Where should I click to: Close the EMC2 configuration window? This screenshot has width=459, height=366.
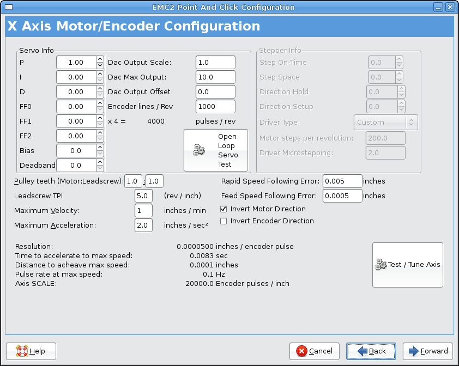(x=450, y=7)
